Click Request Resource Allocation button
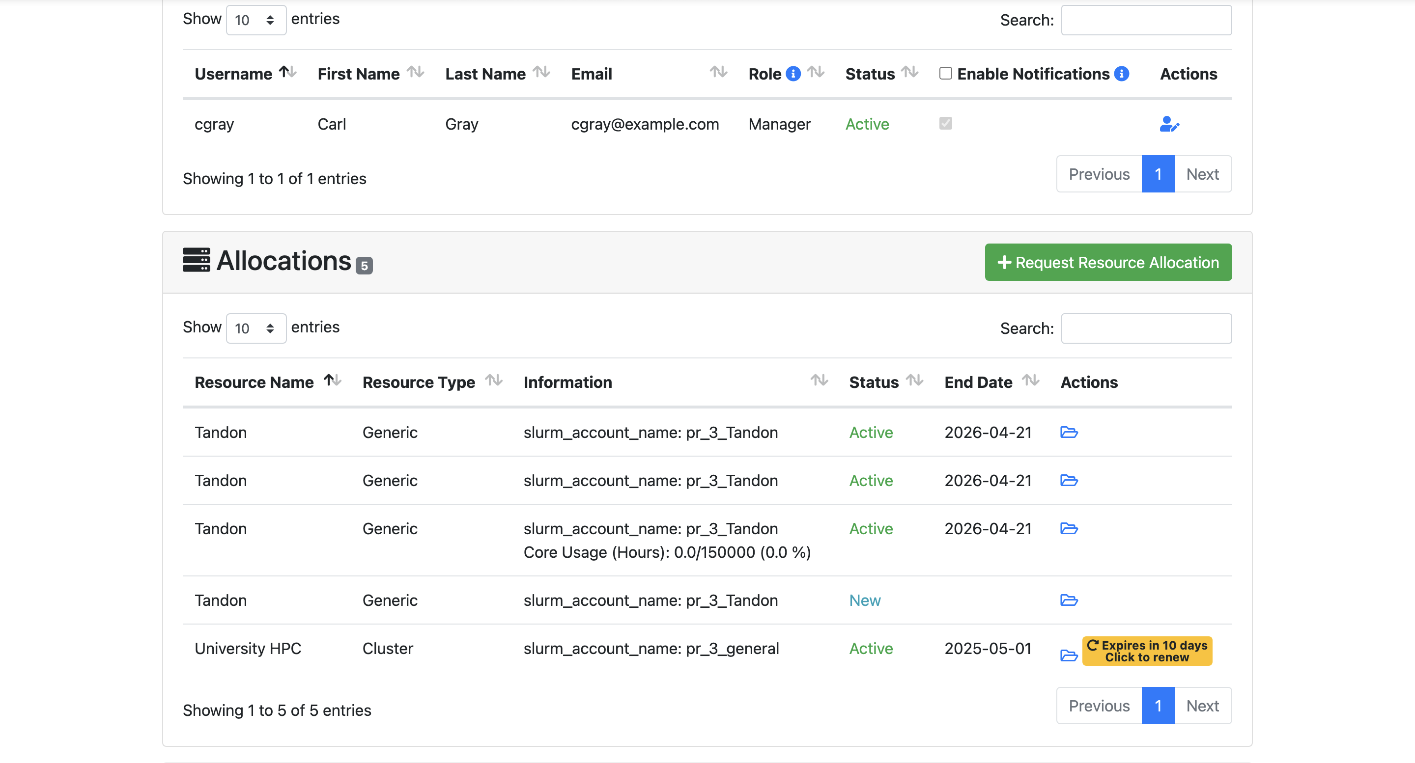 1107,262
